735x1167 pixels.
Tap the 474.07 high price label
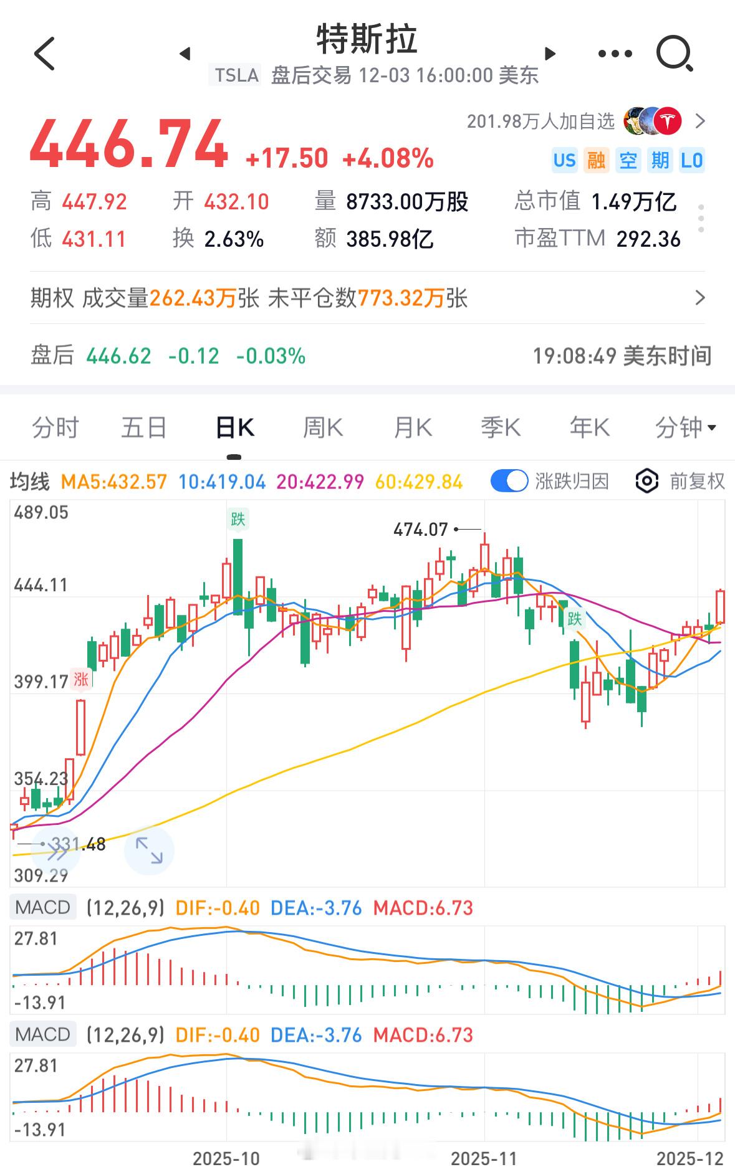(421, 530)
